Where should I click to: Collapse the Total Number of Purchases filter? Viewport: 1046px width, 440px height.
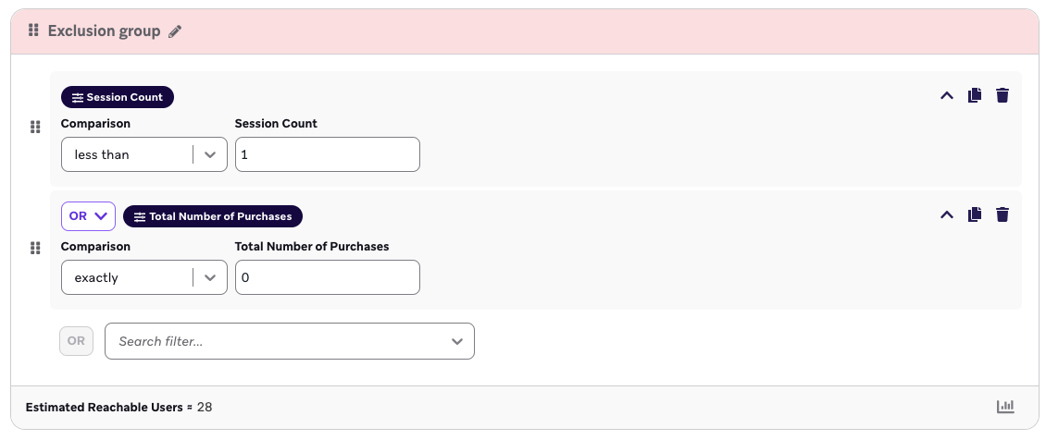(947, 214)
